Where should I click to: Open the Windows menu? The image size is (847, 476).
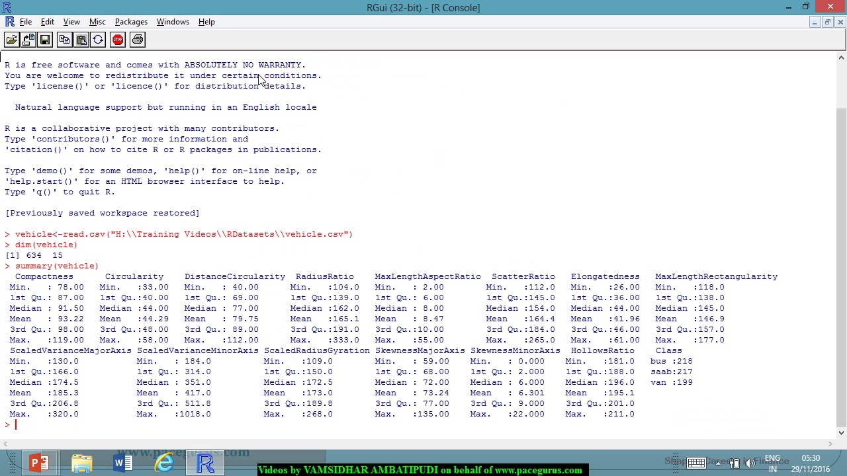point(173,22)
